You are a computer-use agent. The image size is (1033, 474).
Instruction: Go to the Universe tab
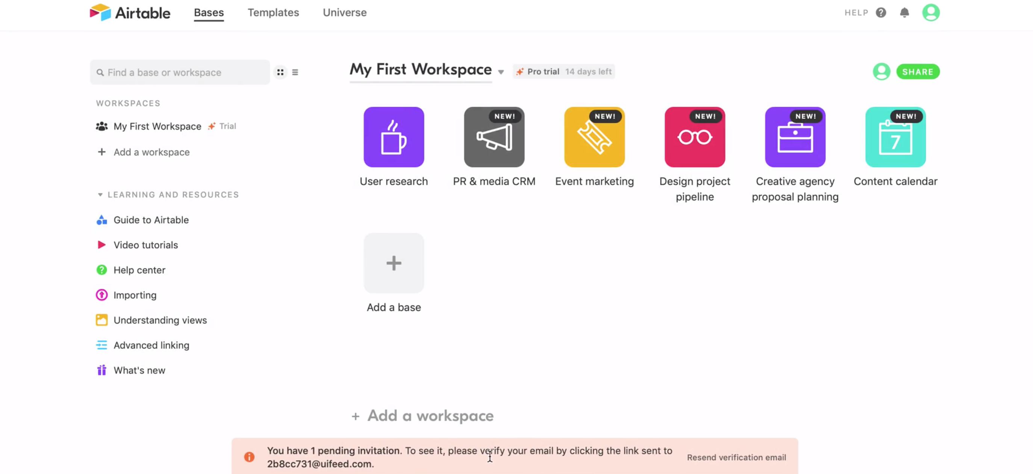pos(344,12)
